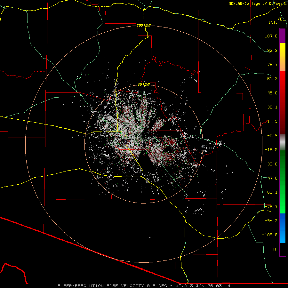Click the 14.5 velocity scale value
The width and height of the screenshot is (288, 288).
[272, 121]
